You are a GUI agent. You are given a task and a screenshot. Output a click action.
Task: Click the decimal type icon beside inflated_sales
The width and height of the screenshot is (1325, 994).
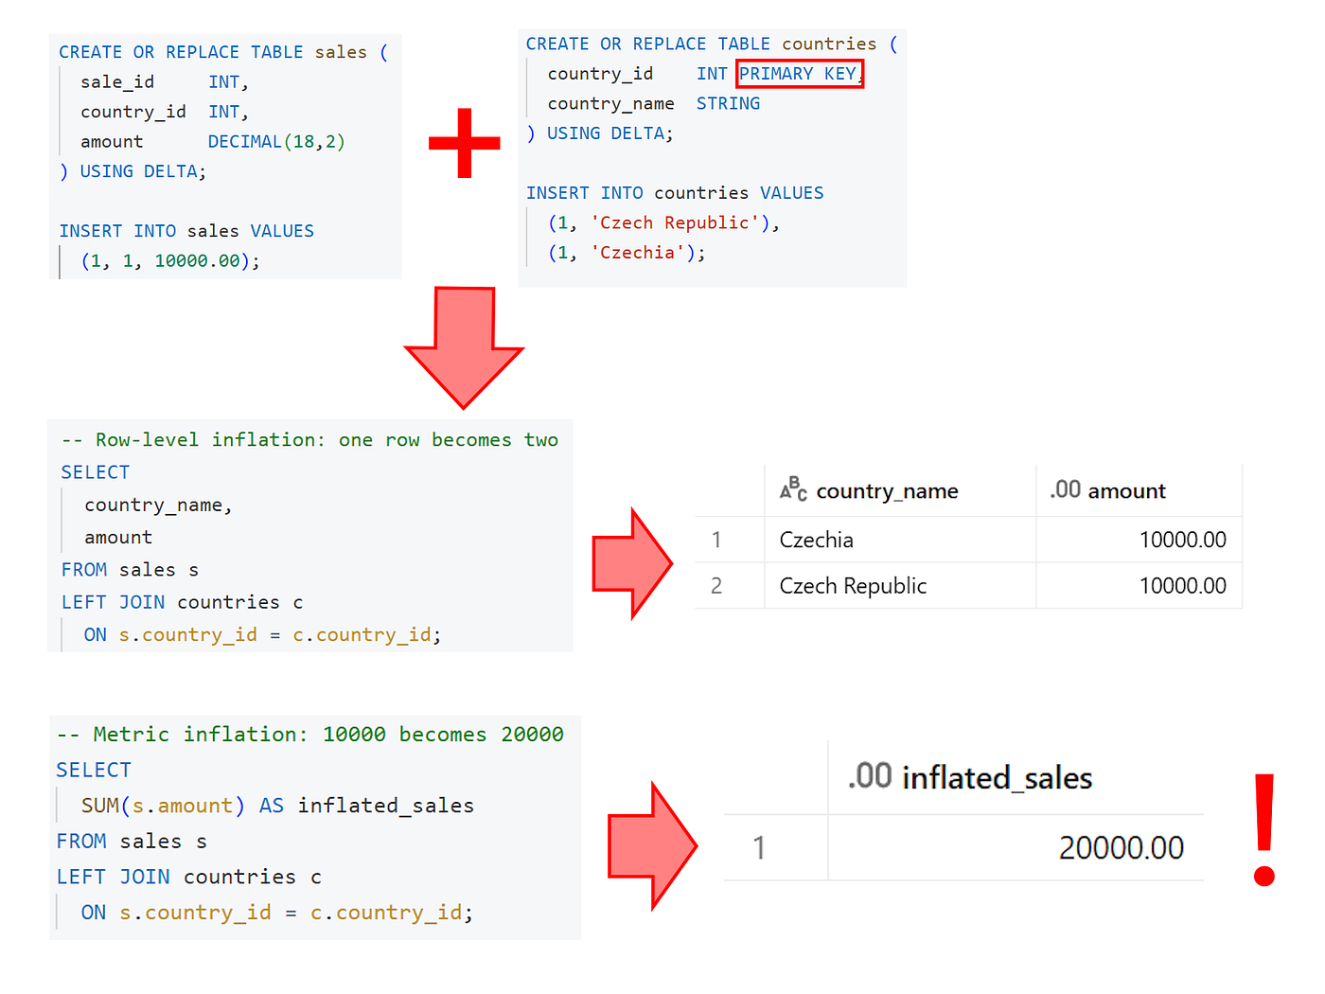(870, 777)
